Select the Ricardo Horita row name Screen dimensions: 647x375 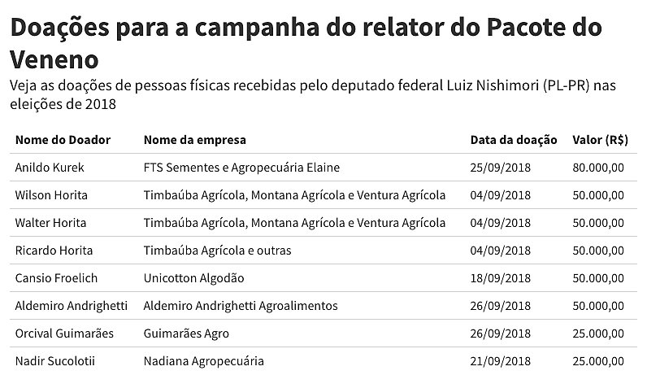pos(54,251)
